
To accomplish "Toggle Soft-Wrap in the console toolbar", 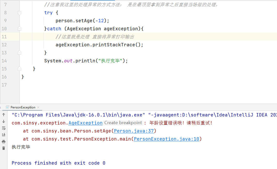I will (x=4, y=128).
